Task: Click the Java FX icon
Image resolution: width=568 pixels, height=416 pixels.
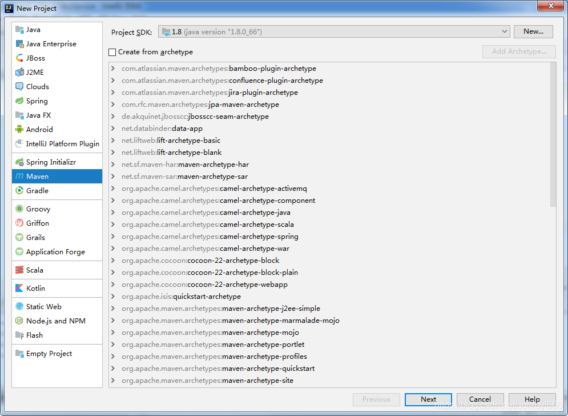Action: click(x=19, y=115)
